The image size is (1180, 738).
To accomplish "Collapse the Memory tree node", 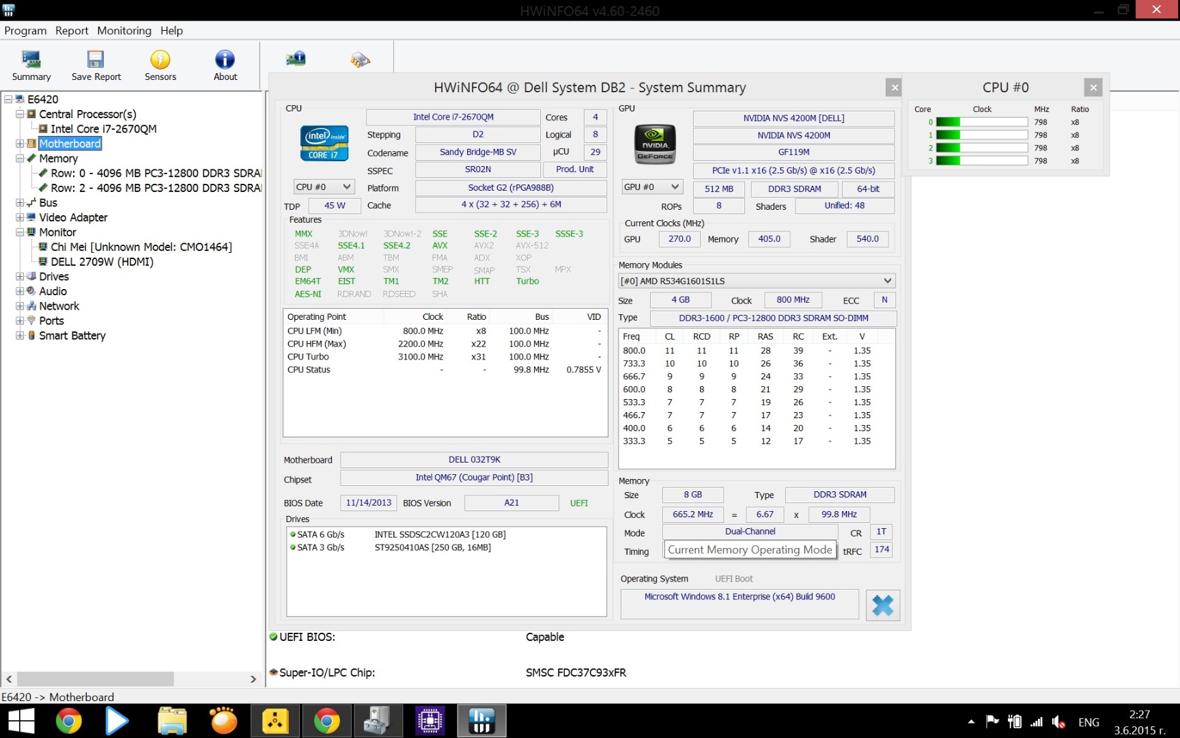I will click(x=20, y=159).
